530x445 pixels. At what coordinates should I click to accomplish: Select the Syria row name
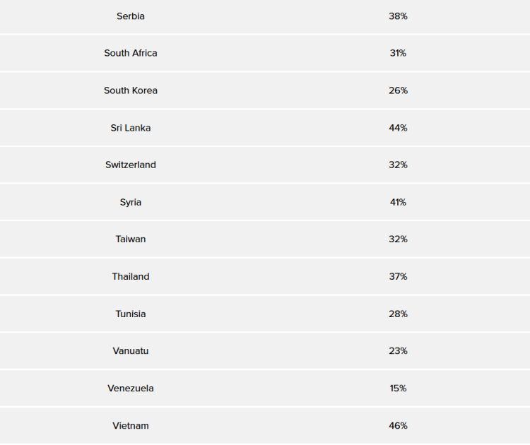pyautogui.click(x=131, y=202)
